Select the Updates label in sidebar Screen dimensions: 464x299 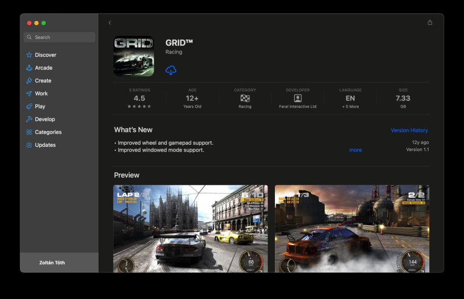coord(45,145)
